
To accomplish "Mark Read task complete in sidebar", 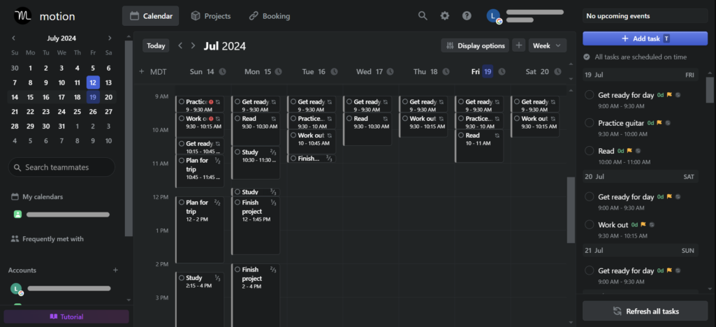I will coord(590,151).
